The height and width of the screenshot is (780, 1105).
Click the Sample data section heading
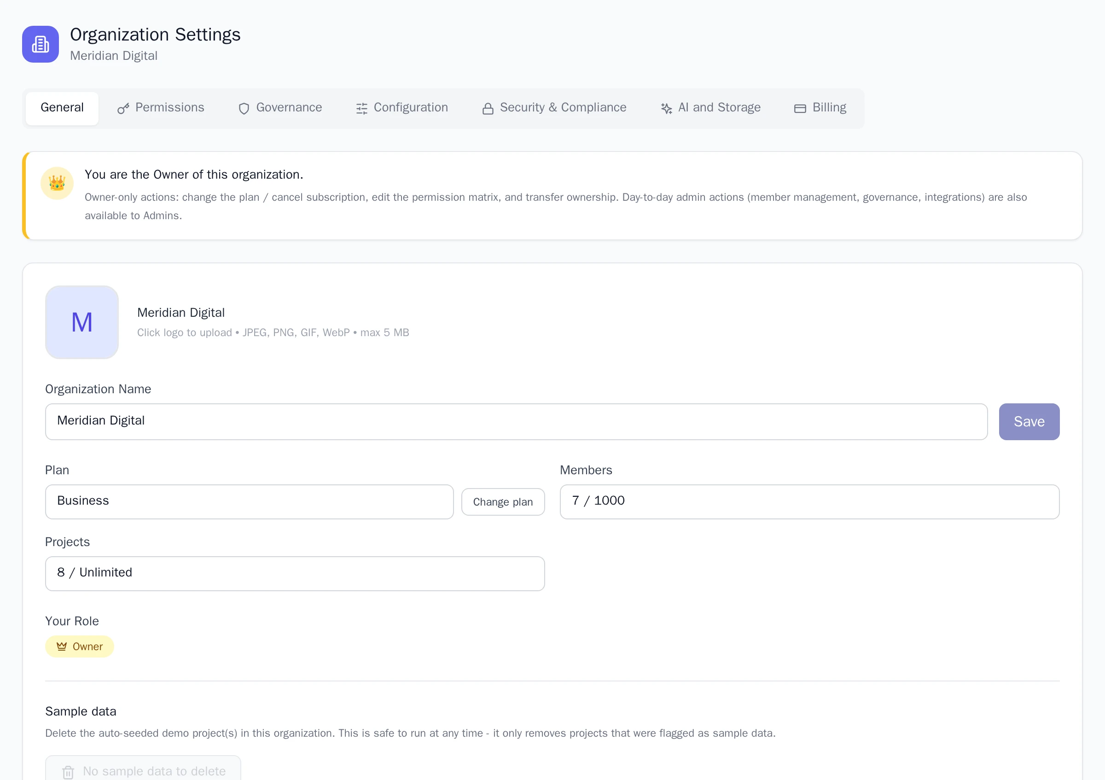tap(81, 711)
